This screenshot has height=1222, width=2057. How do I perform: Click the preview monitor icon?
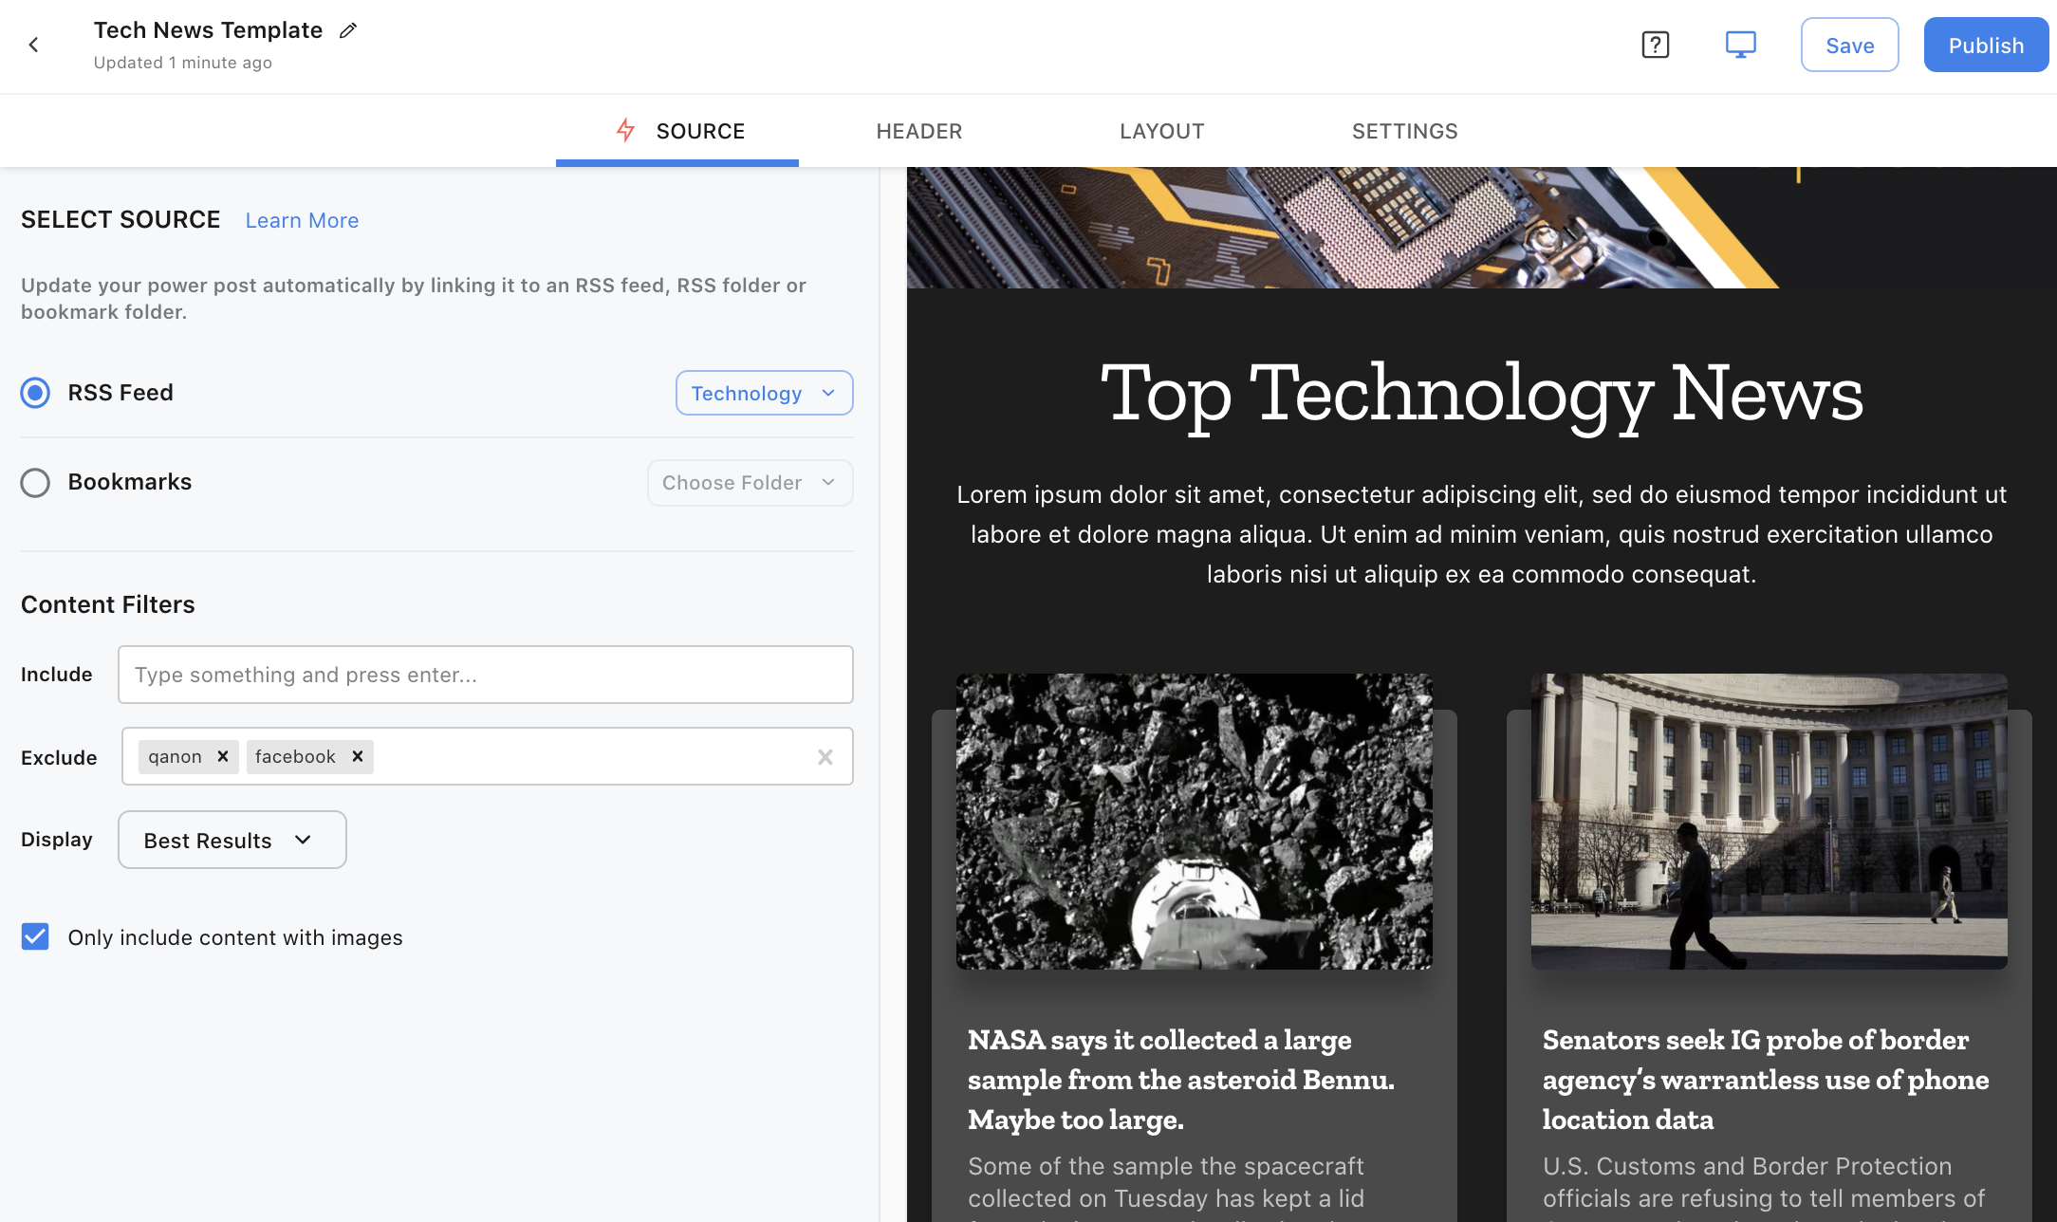(1740, 44)
